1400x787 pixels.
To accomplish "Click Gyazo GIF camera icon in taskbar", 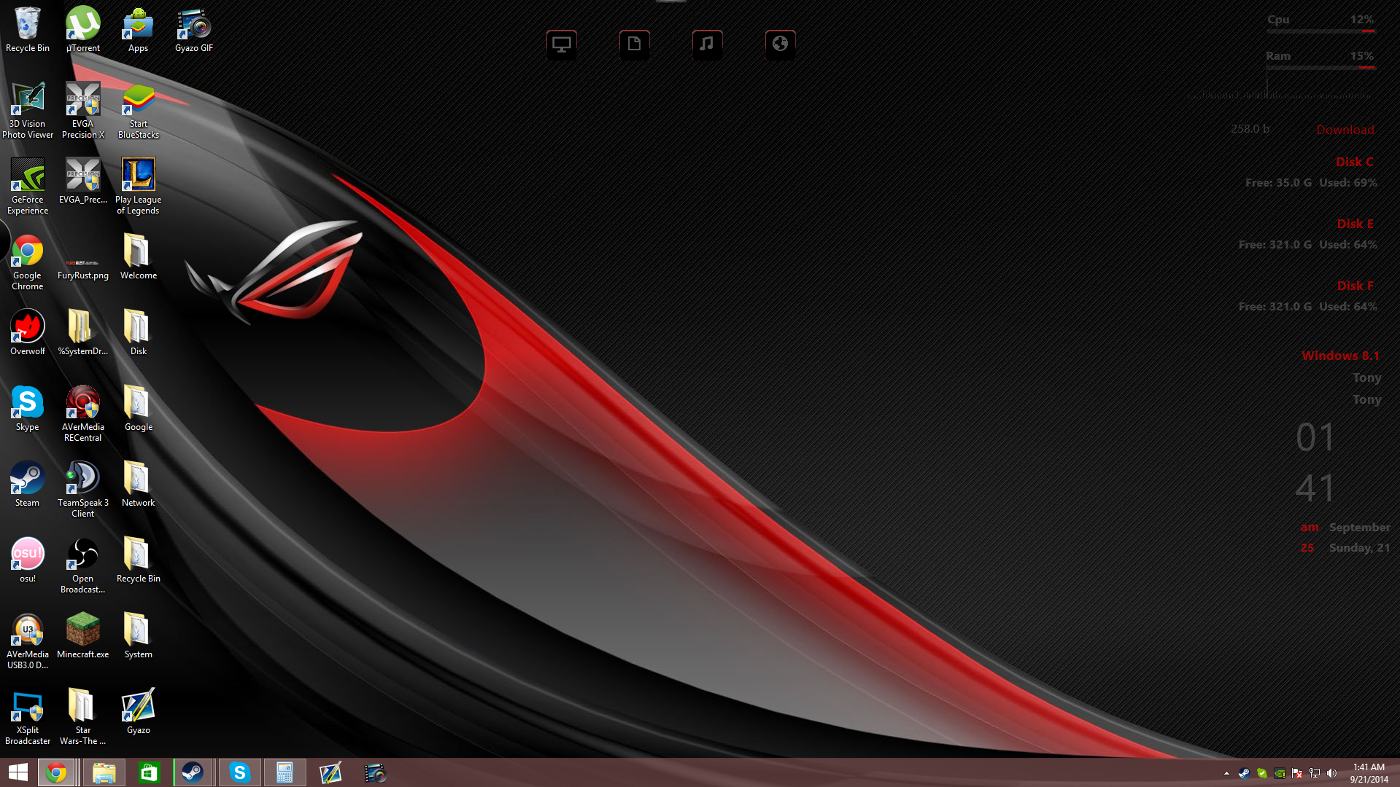I will tap(375, 772).
